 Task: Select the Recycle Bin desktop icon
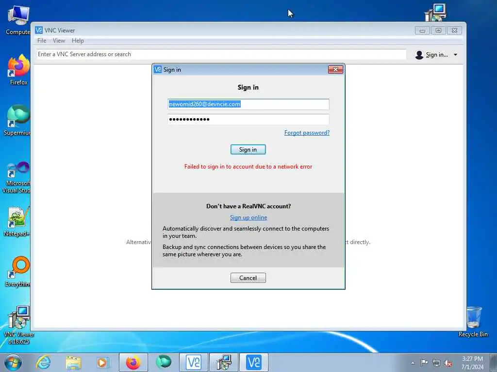point(473,322)
